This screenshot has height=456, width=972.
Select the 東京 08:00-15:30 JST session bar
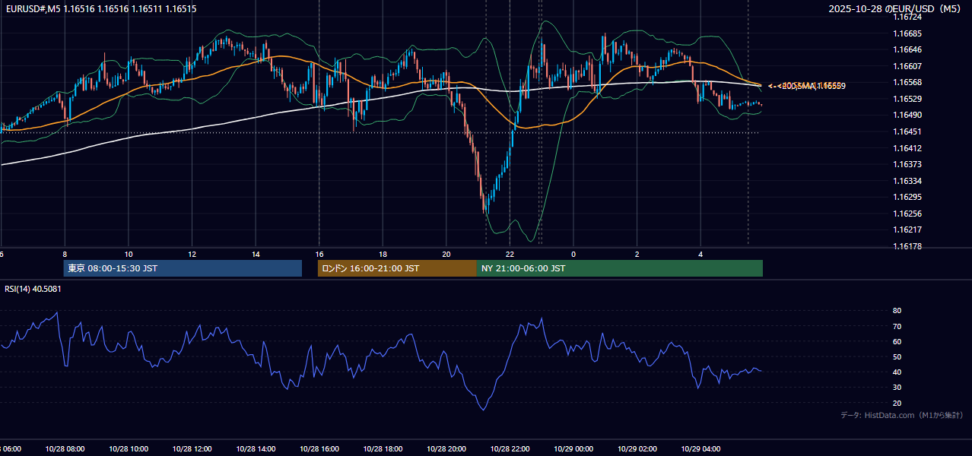(183, 268)
